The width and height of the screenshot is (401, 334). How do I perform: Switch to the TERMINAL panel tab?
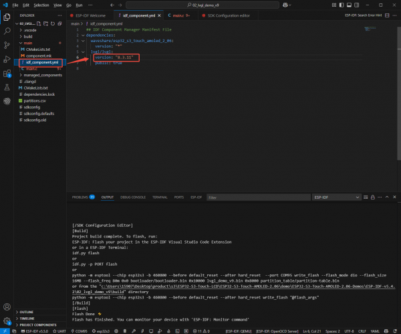160,197
